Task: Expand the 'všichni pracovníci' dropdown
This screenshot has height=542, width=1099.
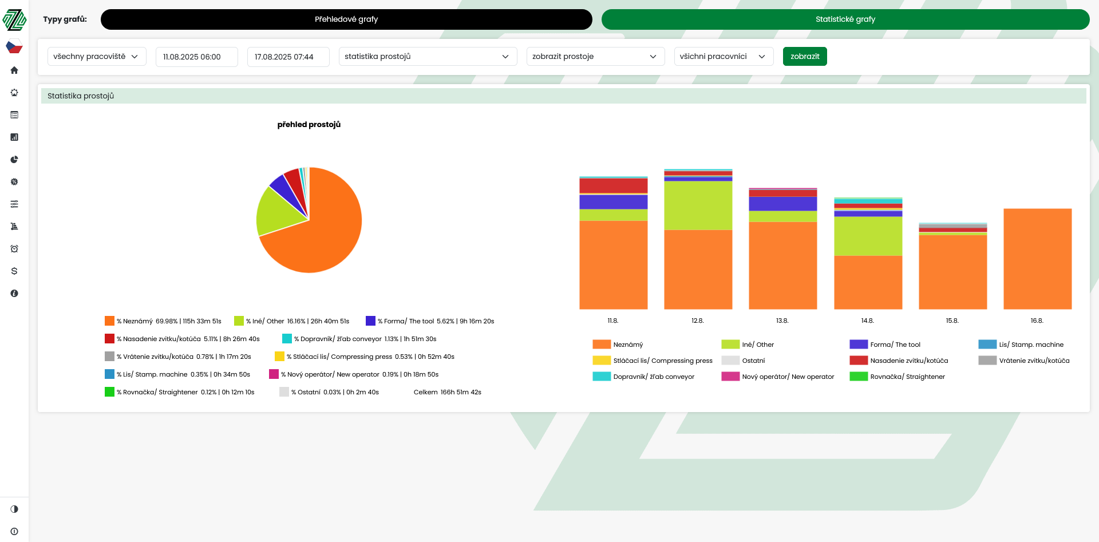Action: (x=723, y=57)
